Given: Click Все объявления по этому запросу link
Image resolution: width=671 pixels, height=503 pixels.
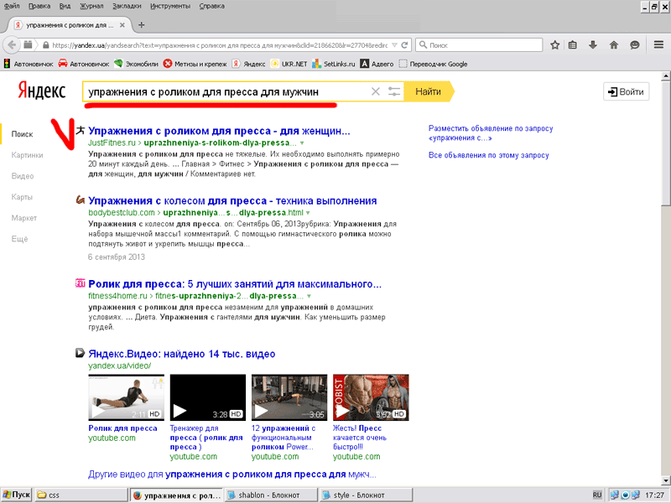Looking at the screenshot, I should coord(489,155).
